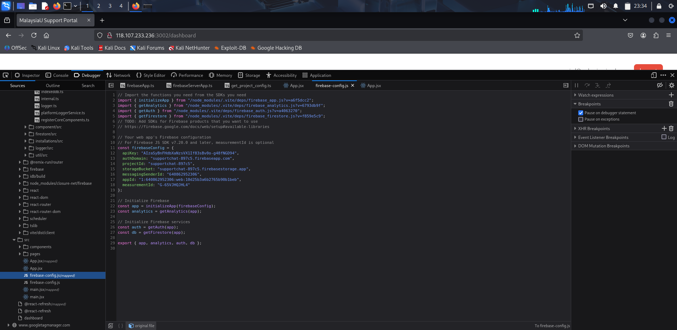The height and width of the screenshot is (330, 677).
Task: Enable Pause on exceptions checkbox
Action: pos(581,119)
